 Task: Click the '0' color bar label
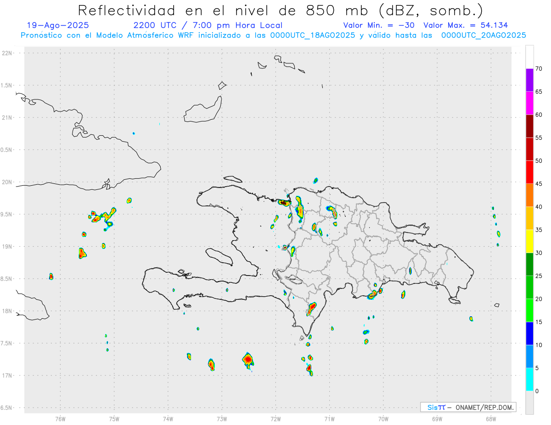[537, 391]
